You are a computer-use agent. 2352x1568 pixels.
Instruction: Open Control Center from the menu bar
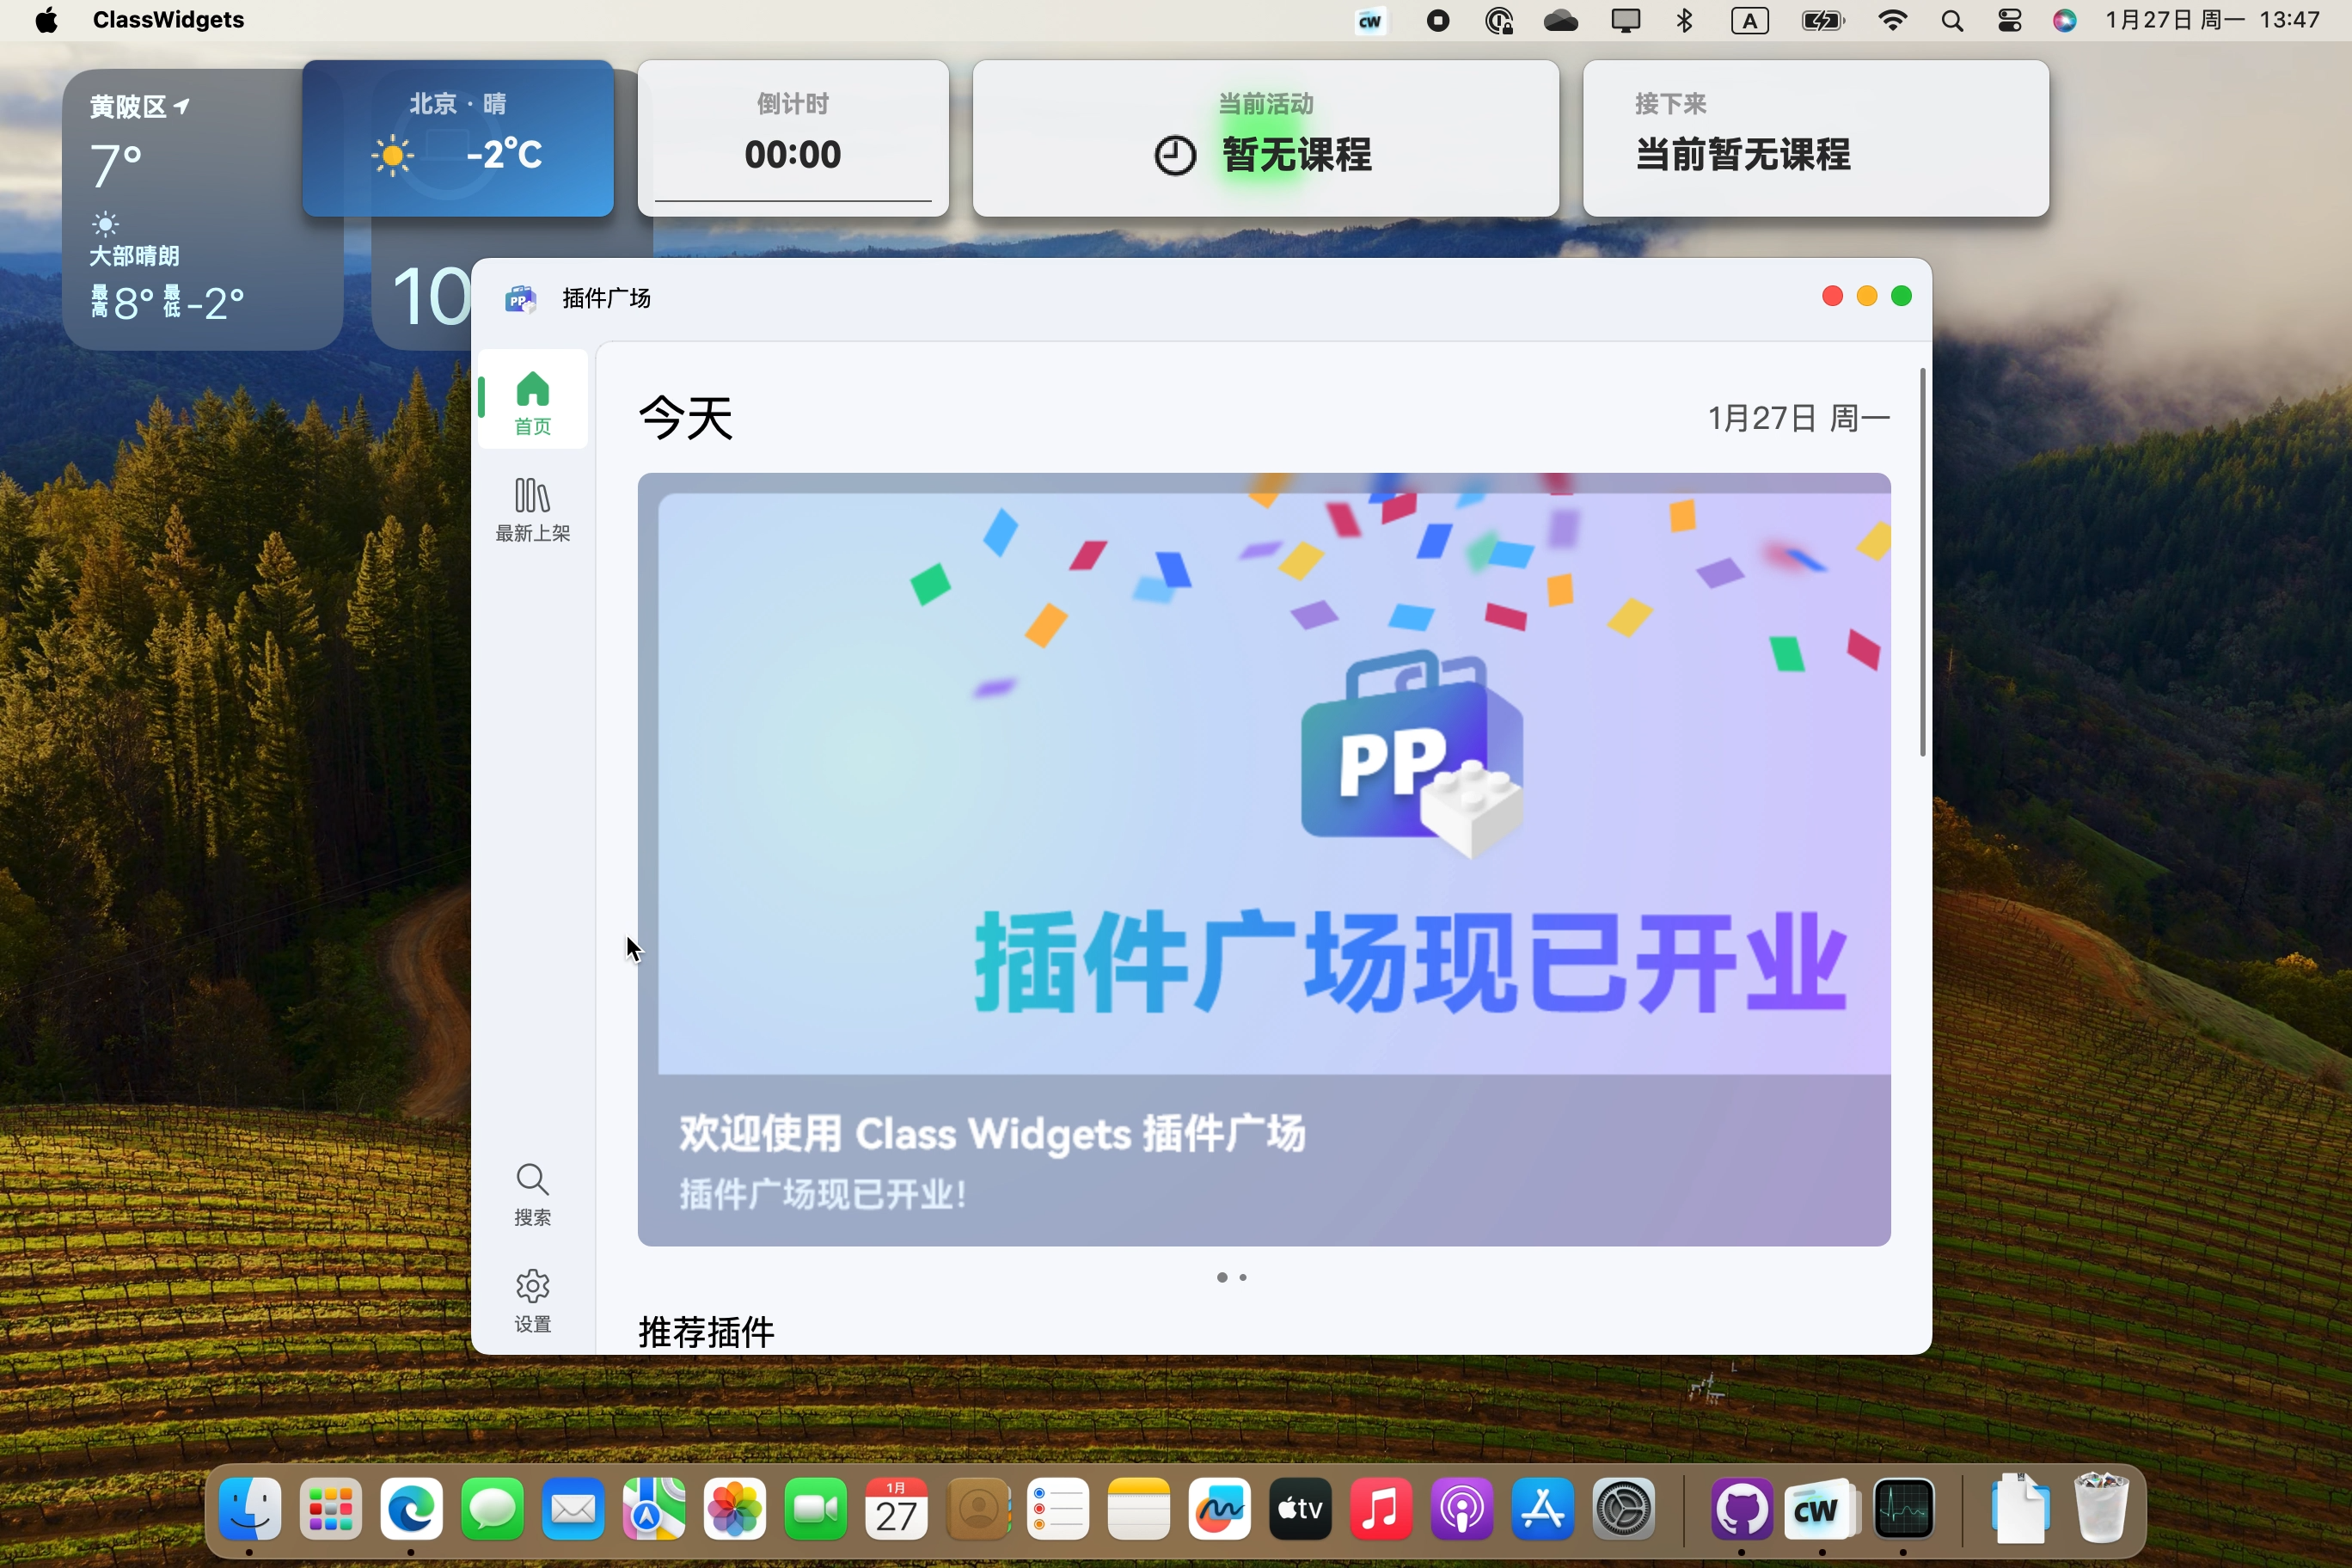point(2009,20)
